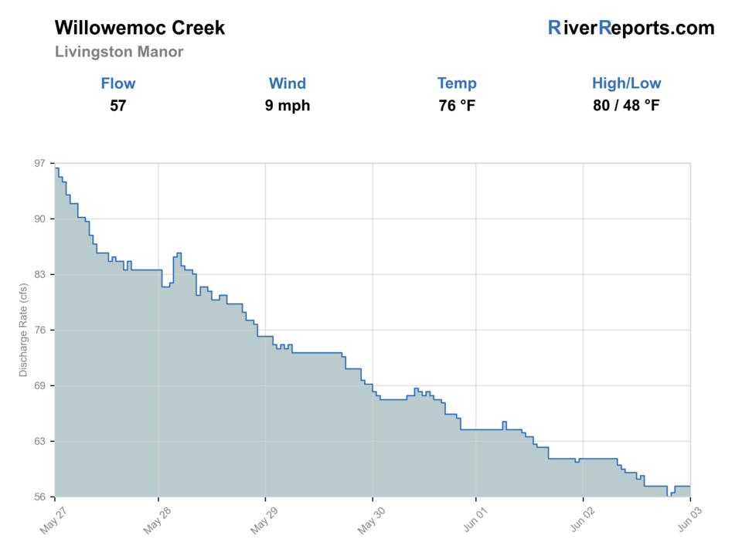Image resolution: width=742 pixels, height=556 pixels.
Task: Click the Wind label
Action: click(x=288, y=83)
